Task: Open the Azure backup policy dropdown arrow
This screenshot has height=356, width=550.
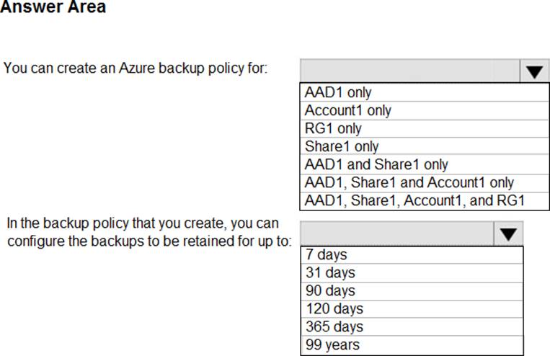Action: [x=533, y=71]
